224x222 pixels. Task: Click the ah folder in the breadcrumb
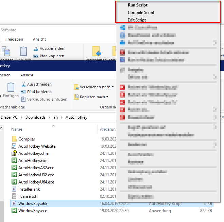(x=55, y=117)
